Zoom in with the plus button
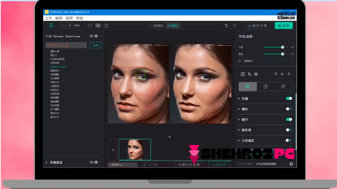337x189 pixels. pyautogui.click(x=70, y=25)
